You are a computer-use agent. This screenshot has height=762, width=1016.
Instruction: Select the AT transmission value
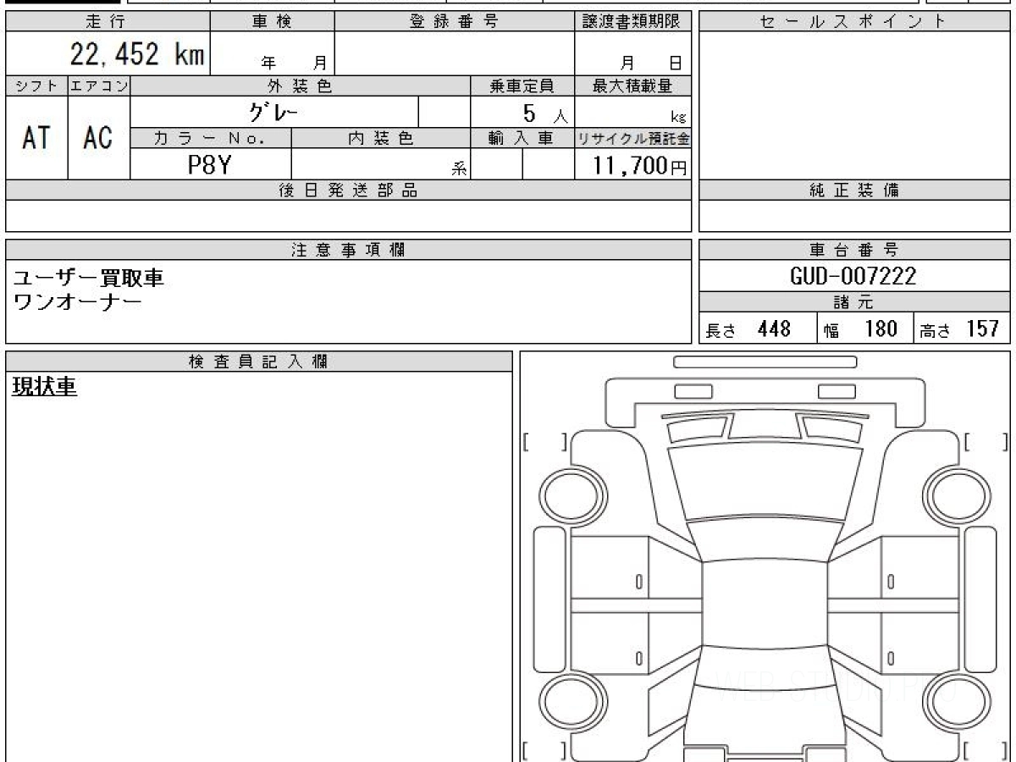point(36,137)
